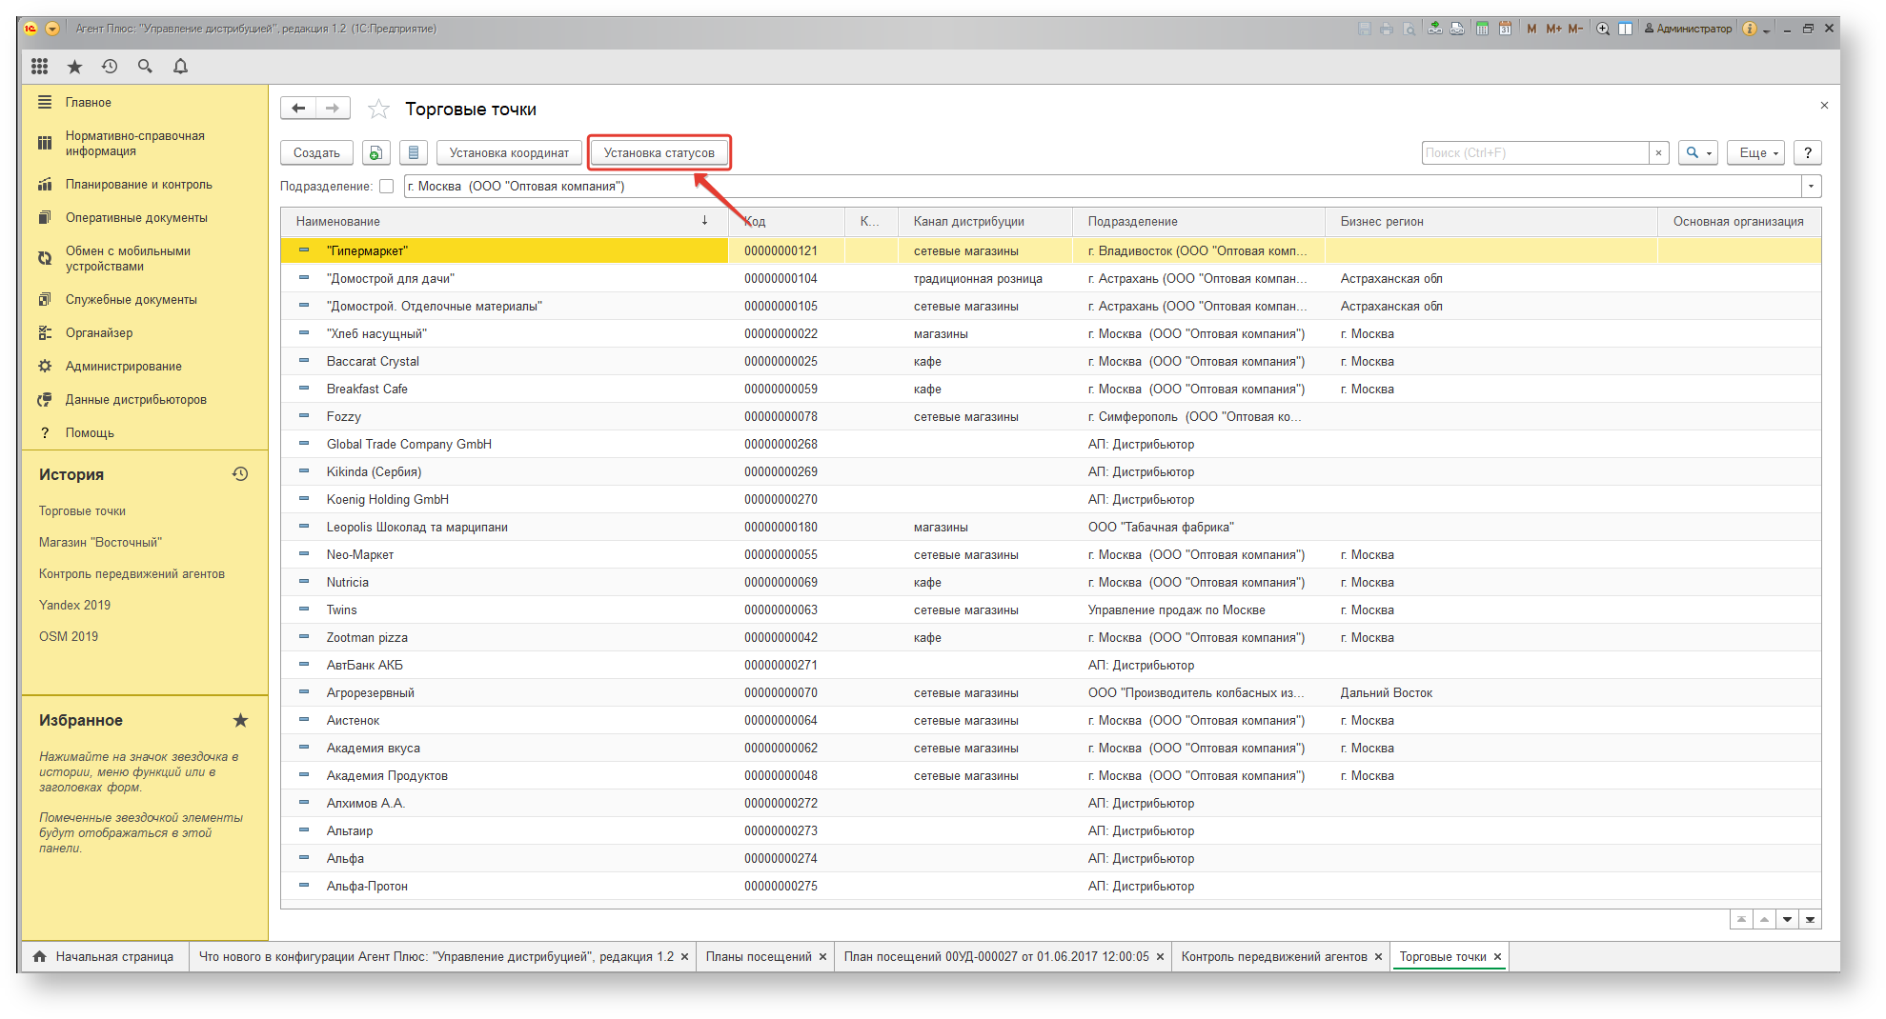Open the calendar icon in title bar
1886x1019 pixels.
point(1505,29)
